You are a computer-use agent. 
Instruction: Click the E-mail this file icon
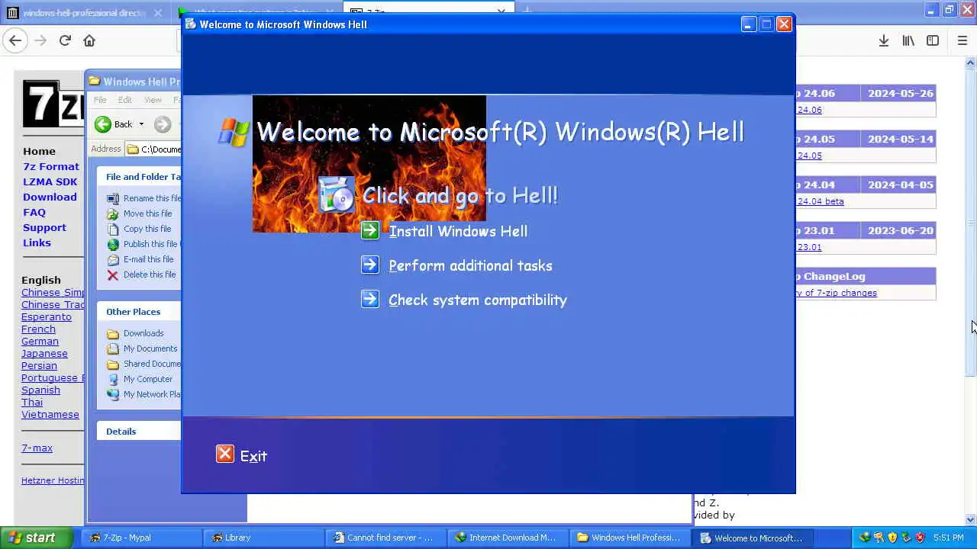(113, 259)
